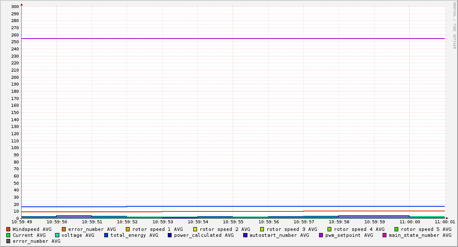Image resolution: width=458 pixels, height=247 pixels.
Task: Click the power_calculated AVG legend label
Action: tap(203, 235)
